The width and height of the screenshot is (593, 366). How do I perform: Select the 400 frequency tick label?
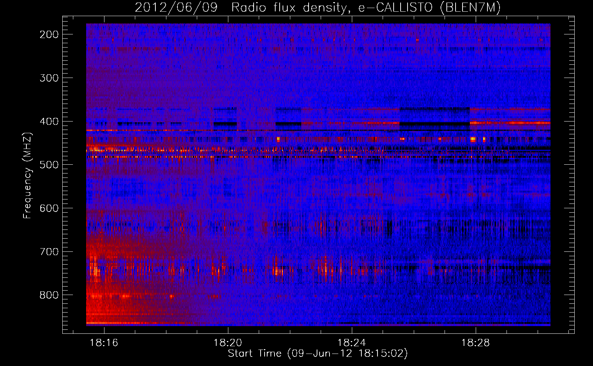pyautogui.click(x=49, y=122)
